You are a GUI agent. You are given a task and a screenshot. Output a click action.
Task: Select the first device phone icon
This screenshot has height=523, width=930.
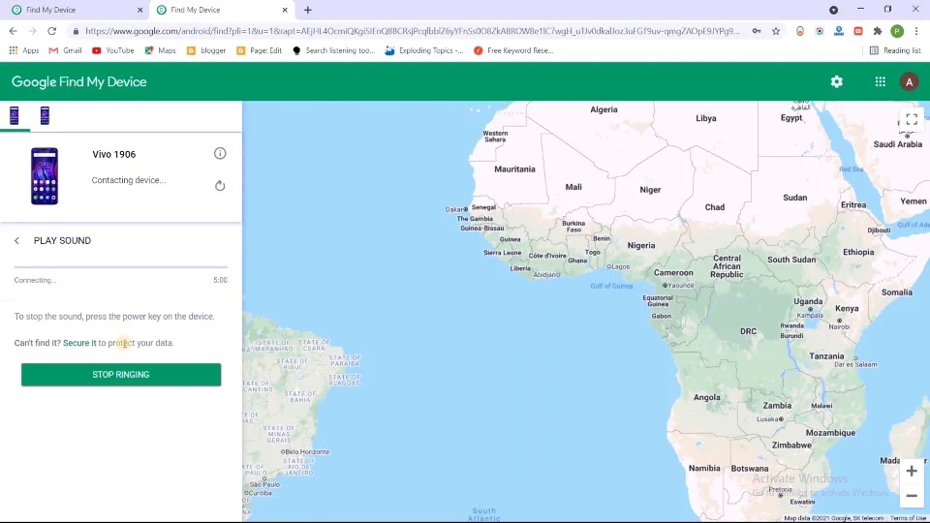click(15, 115)
